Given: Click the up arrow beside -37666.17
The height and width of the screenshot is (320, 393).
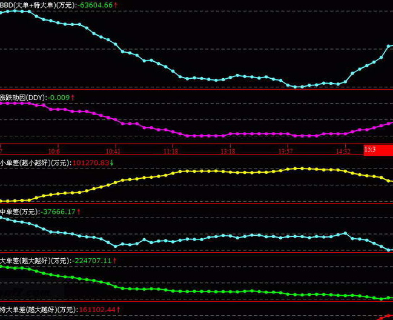Looking at the screenshot, I should pos(79,212).
